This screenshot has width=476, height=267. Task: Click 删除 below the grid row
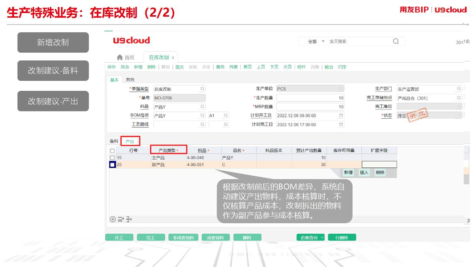click(380, 172)
